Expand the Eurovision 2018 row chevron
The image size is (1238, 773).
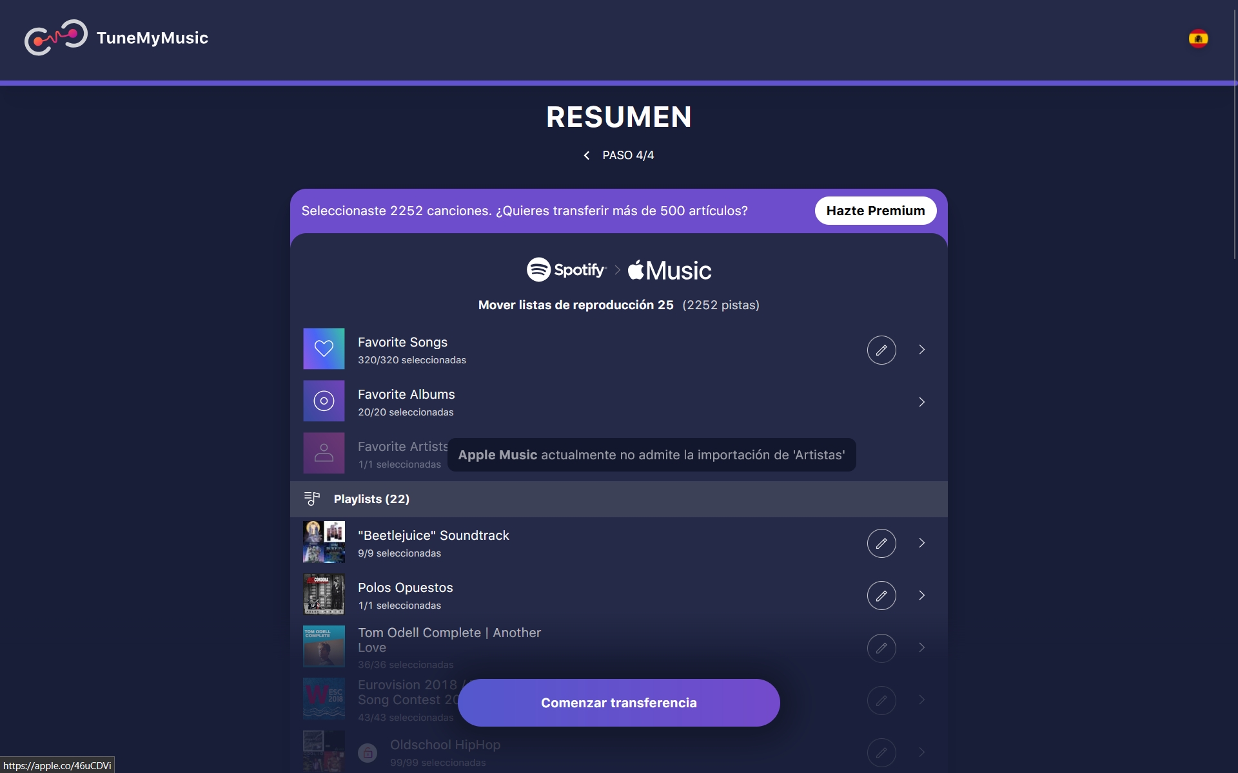tap(922, 700)
